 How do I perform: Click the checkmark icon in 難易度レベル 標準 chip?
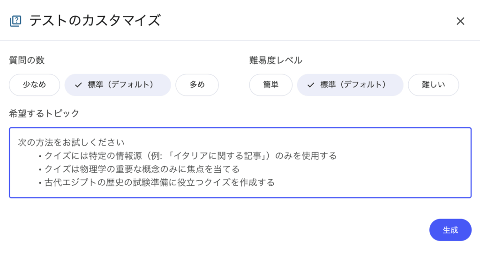point(310,85)
